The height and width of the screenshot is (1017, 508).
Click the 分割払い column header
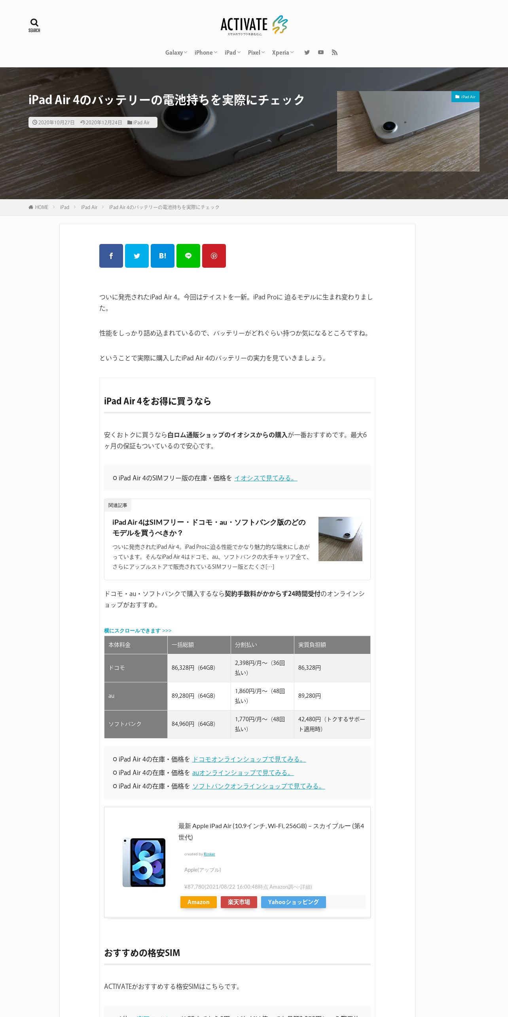pyautogui.click(x=262, y=645)
